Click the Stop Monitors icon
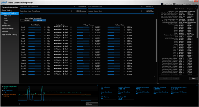The height and width of the screenshot is (107, 199). [162, 4]
